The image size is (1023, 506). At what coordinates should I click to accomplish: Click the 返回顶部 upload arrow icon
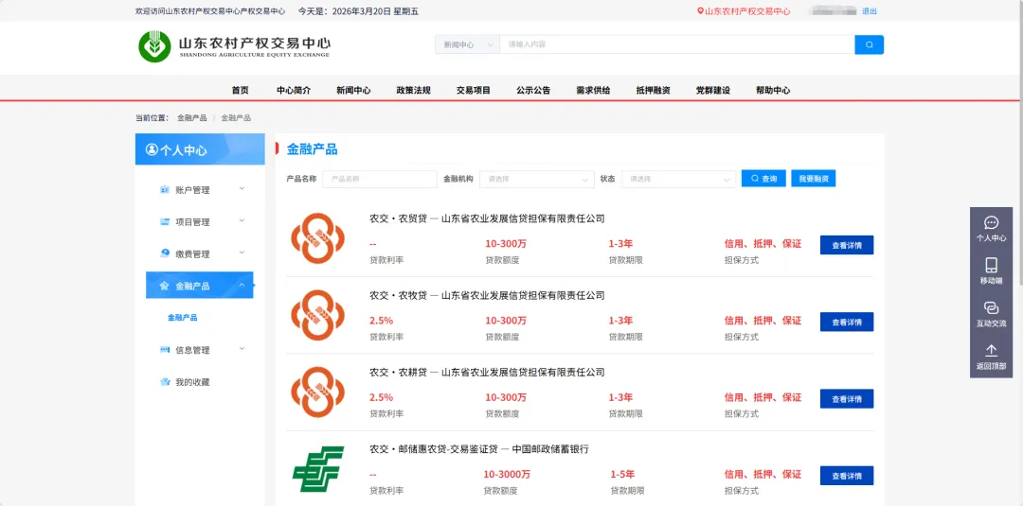991,350
